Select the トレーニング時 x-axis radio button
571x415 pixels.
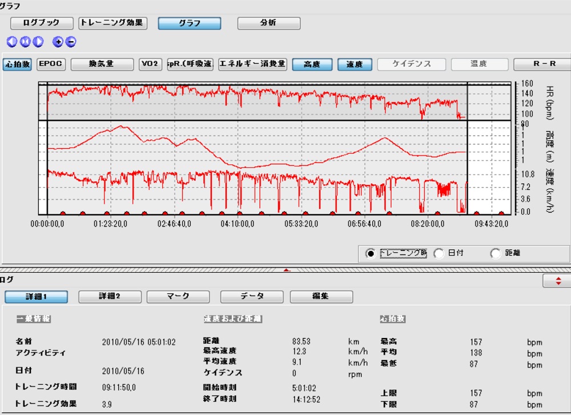[x=371, y=253]
